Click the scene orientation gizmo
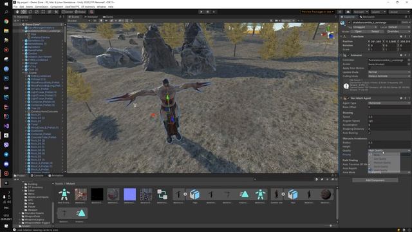This screenshot has width=412, height=232. (x=328, y=32)
